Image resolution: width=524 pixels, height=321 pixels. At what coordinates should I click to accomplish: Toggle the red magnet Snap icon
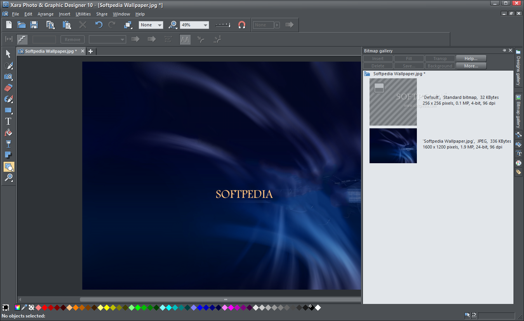point(242,25)
